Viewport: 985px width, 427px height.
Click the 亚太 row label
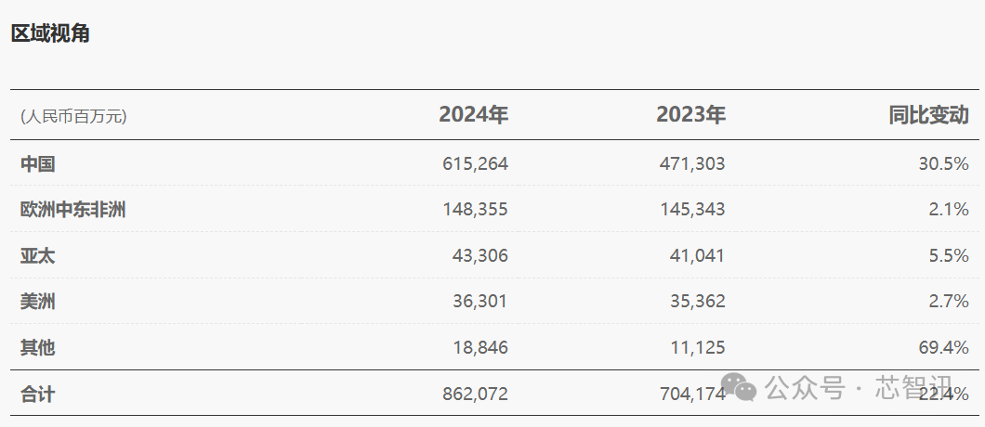click(38, 256)
